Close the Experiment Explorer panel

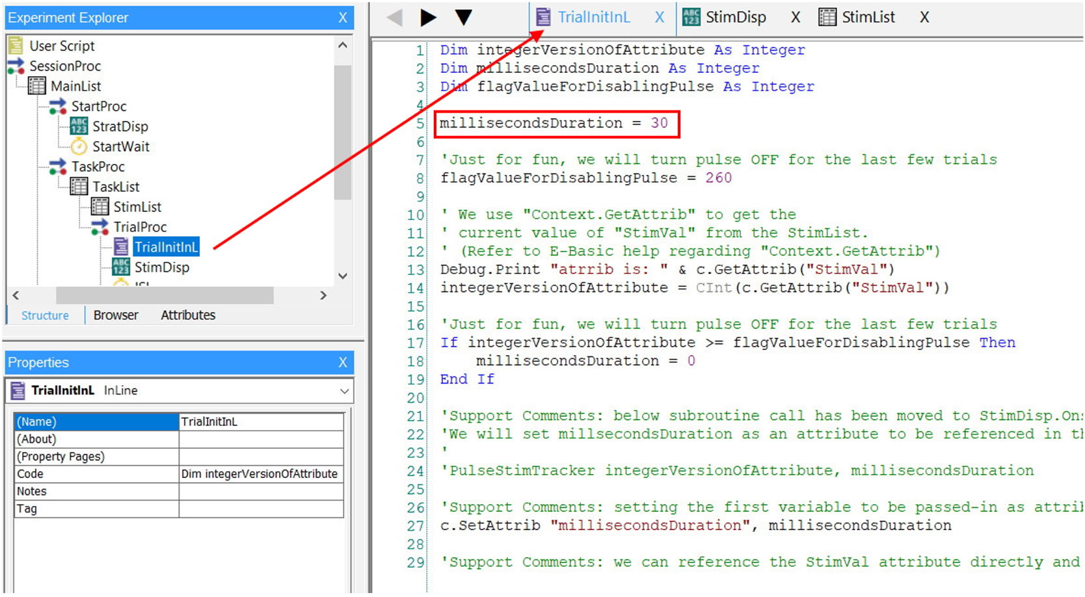[343, 18]
